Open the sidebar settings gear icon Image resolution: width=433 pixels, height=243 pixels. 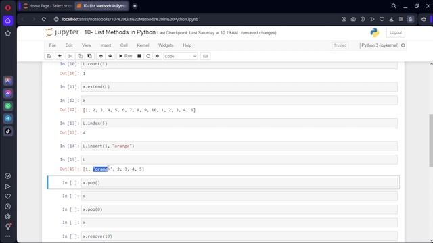7,217
